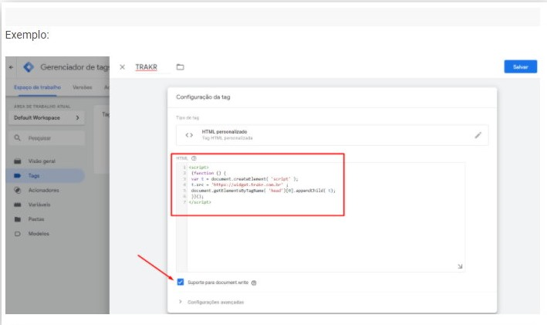Expand Default Workspace chevron arrow
Screen dimensions: 547x325
point(77,118)
